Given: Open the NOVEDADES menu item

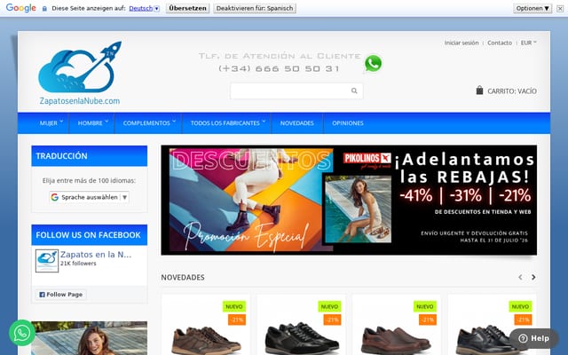Looking at the screenshot, I should [296, 123].
